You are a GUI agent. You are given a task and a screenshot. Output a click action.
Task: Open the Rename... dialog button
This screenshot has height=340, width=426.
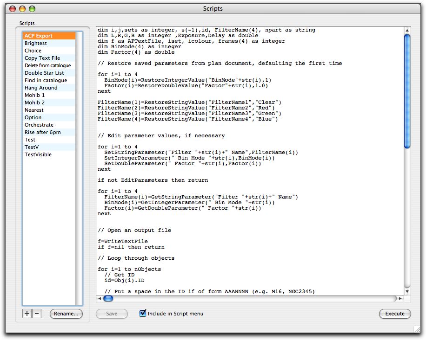[x=66, y=314]
